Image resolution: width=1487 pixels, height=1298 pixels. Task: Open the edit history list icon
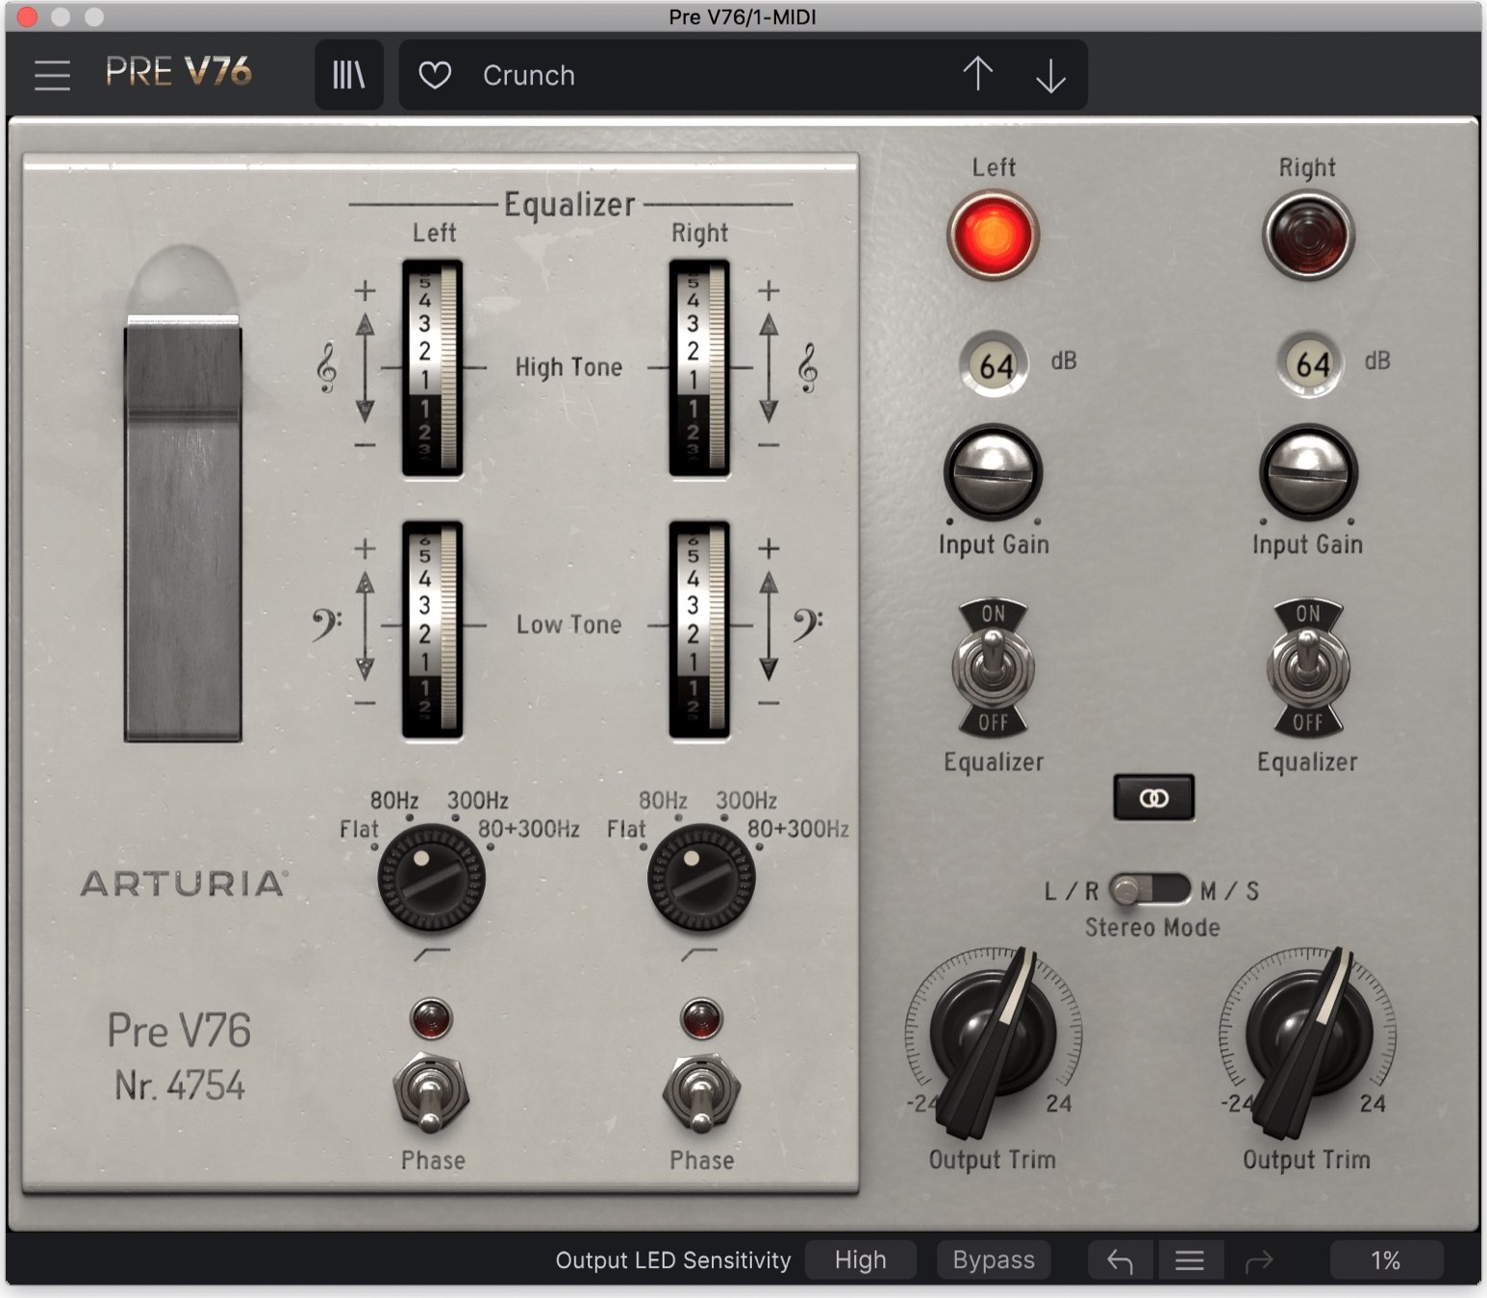coord(1190,1261)
